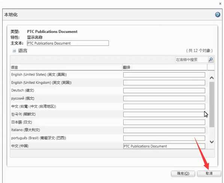Click the 确定(O) button
Viewport: 224px width, 183px height.
pos(183,173)
